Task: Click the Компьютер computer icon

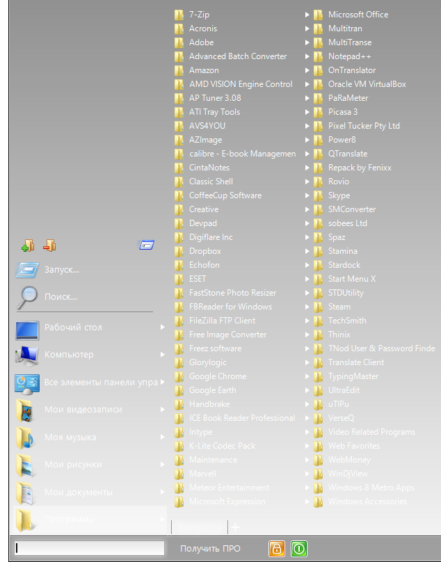Action: [x=27, y=355]
